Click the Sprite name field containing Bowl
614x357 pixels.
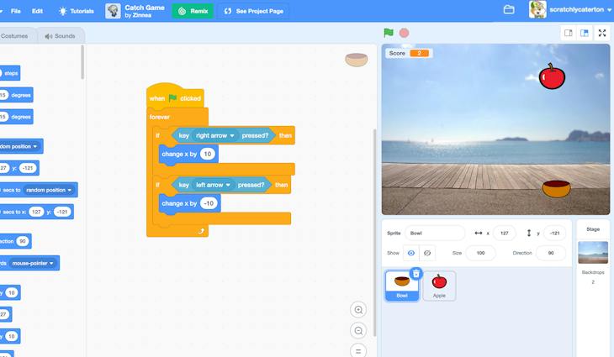(x=435, y=233)
